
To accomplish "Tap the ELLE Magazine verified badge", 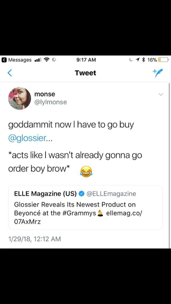I will (x=82, y=194).
